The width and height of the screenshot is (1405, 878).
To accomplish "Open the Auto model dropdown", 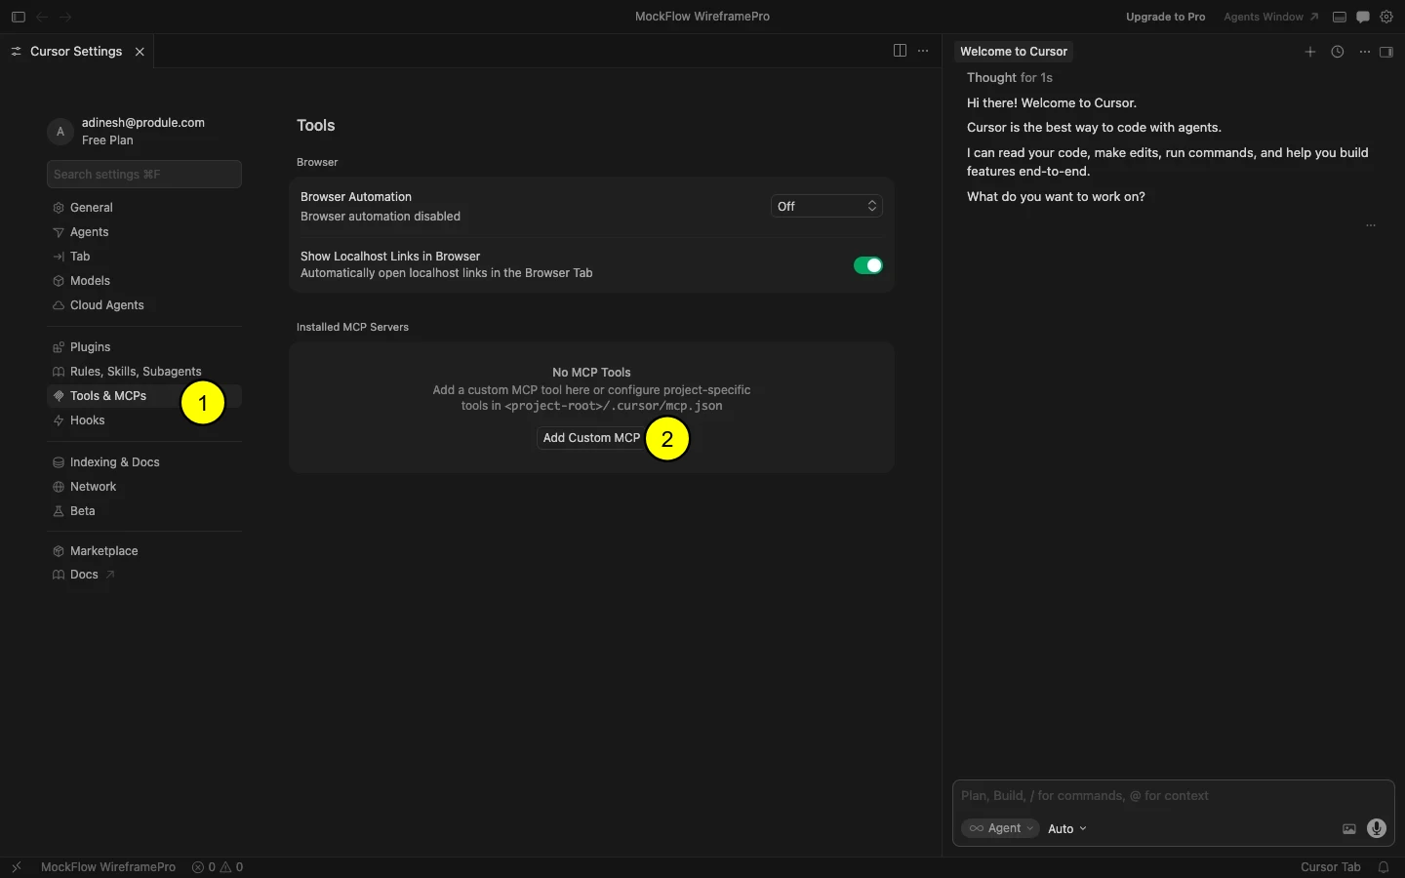I will [1067, 828].
